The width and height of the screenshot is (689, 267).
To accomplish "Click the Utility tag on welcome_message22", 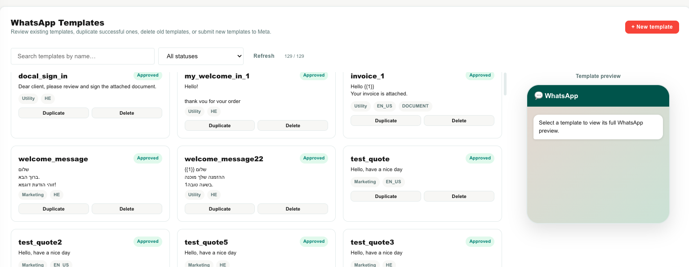I will click(x=195, y=195).
